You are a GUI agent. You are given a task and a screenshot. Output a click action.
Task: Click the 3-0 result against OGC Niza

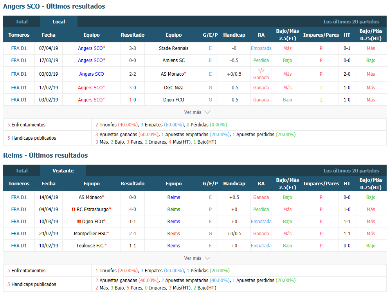coord(133,87)
